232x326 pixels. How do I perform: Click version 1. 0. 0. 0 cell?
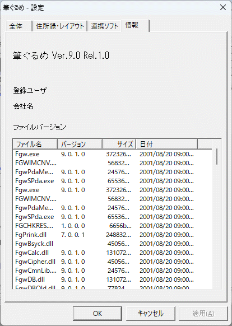coord(73,226)
